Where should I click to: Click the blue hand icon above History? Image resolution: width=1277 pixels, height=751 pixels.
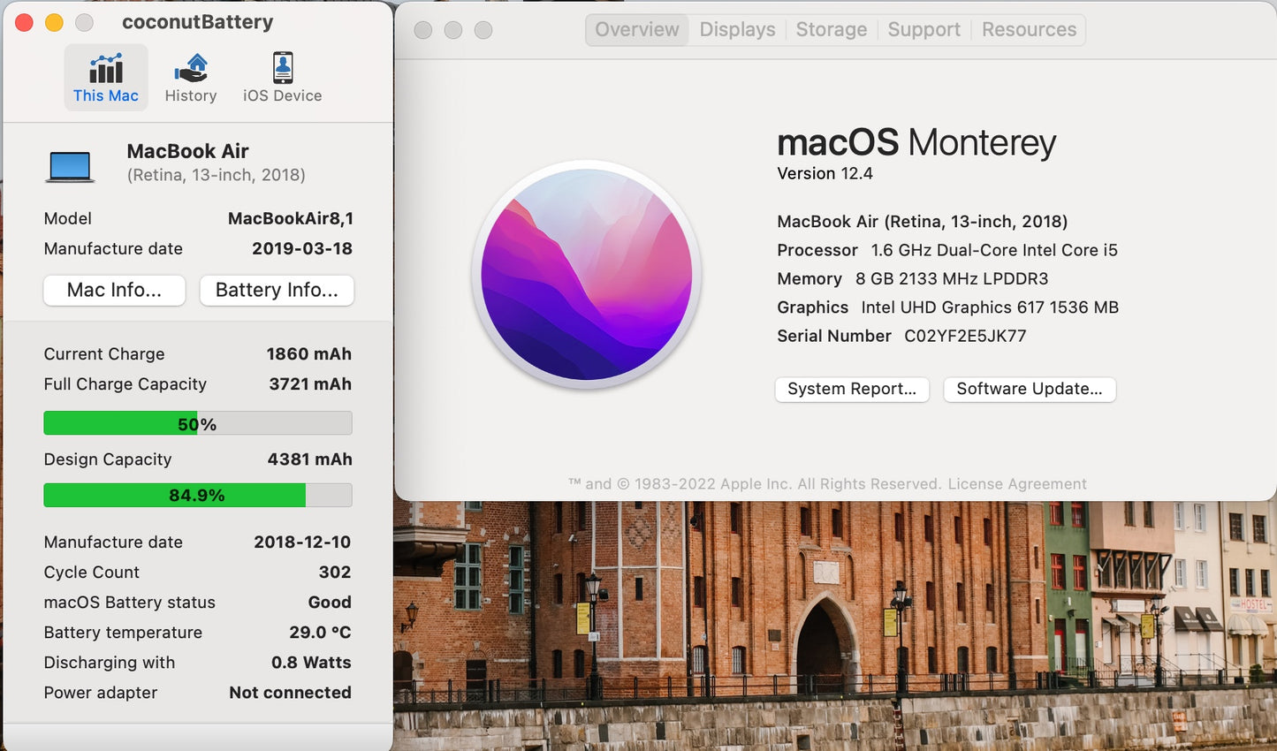point(190,65)
